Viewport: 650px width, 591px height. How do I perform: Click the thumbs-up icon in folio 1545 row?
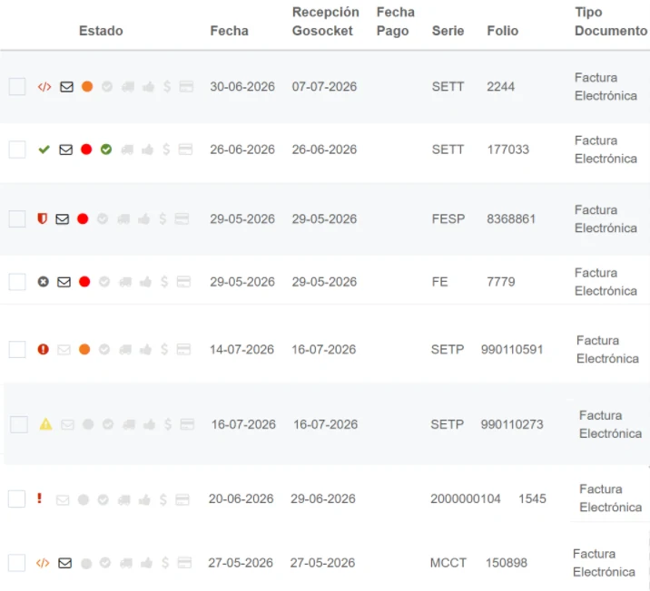pos(144,500)
